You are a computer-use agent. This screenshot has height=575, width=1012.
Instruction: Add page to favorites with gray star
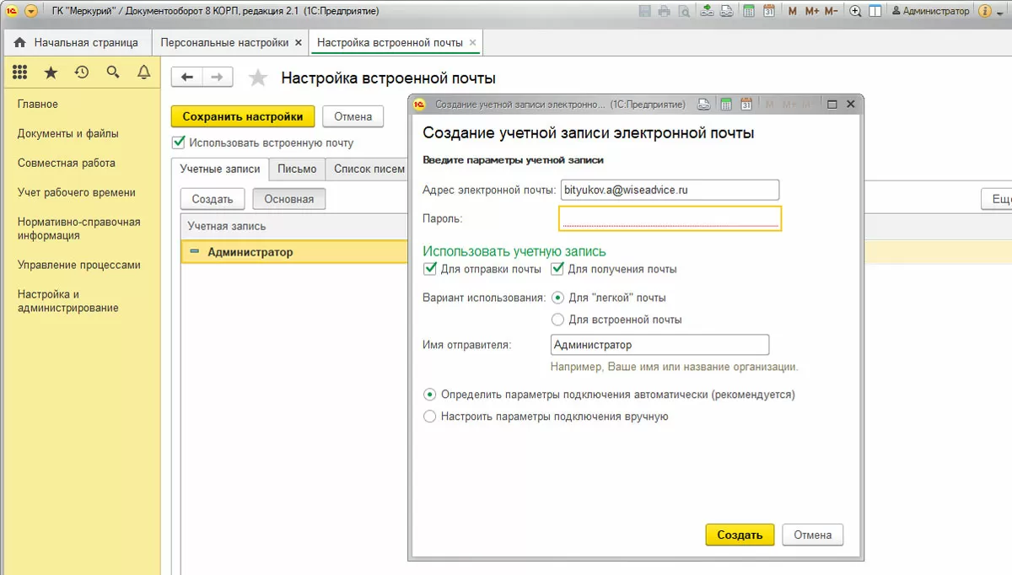[x=258, y=78]
